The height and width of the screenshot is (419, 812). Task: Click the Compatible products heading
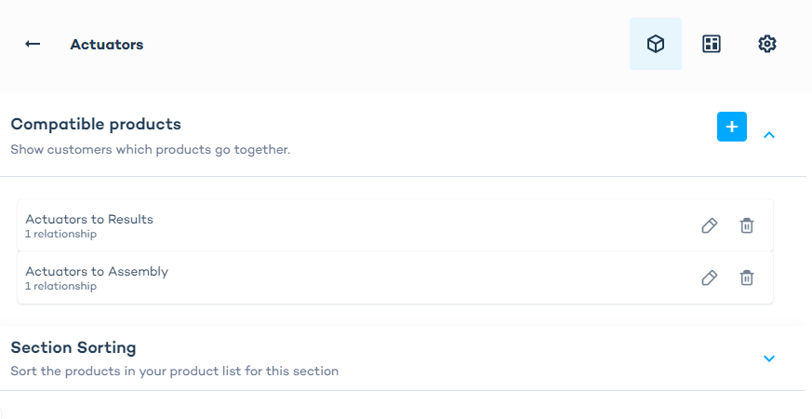tap(96, 124)
